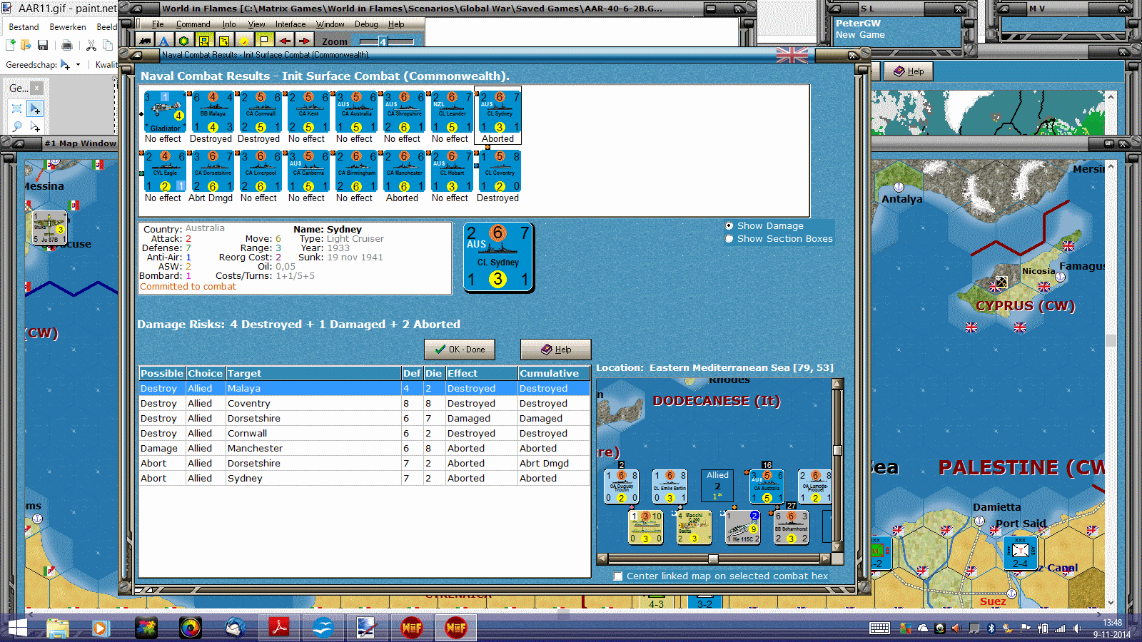
Task: Select the Manchester row in the results table
Action: click(364, 449)
